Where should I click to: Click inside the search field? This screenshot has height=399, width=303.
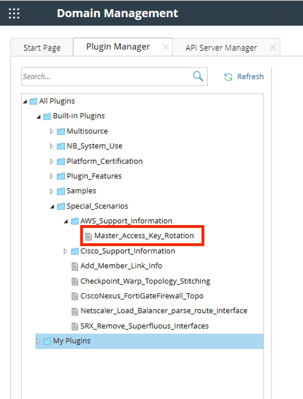point(99,76)
